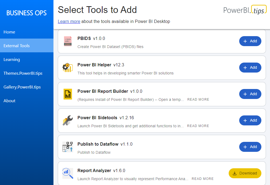Expand READ MORE for Power BI Report Builder

[x=198, y=100]
